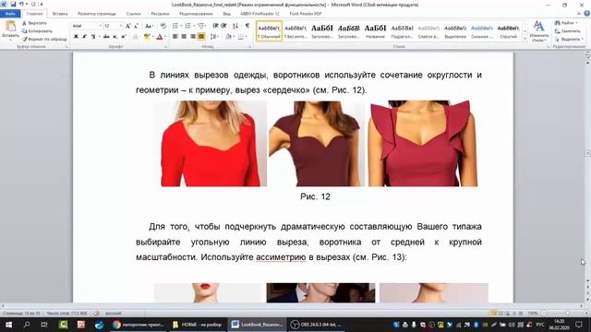Screen dimensions: 591x332
Task: Center align the text
Action: tap(184, 37)
